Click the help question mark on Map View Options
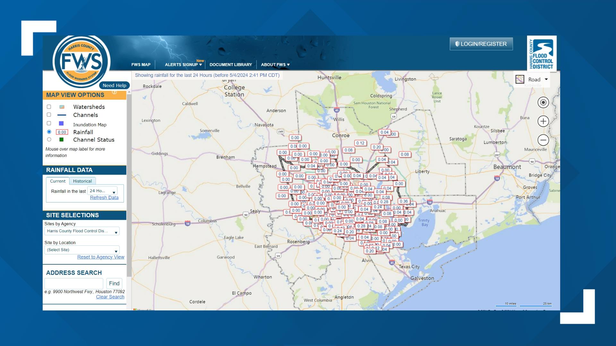The width and height of the screenshot is (616, 346). pyautogui.click(x=114, y=91)
